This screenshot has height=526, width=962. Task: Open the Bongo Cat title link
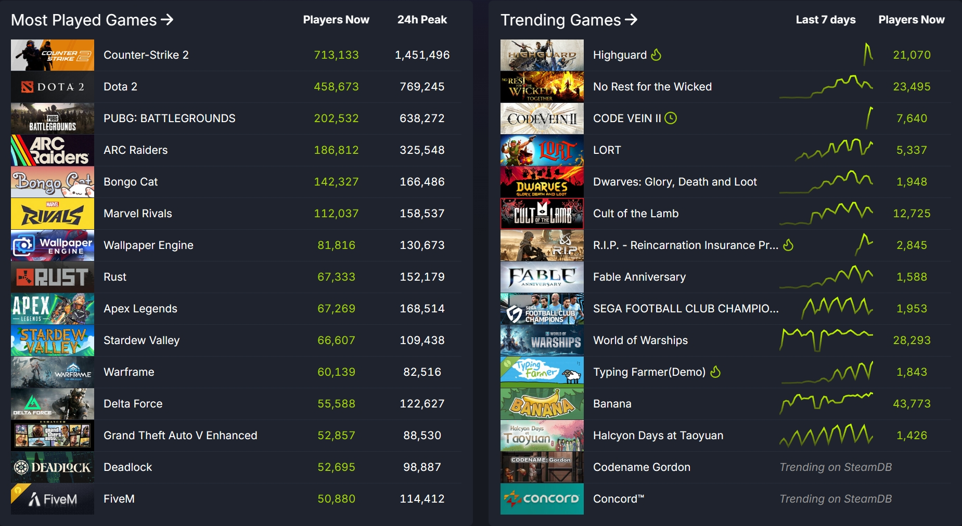(x=131, y=182)
